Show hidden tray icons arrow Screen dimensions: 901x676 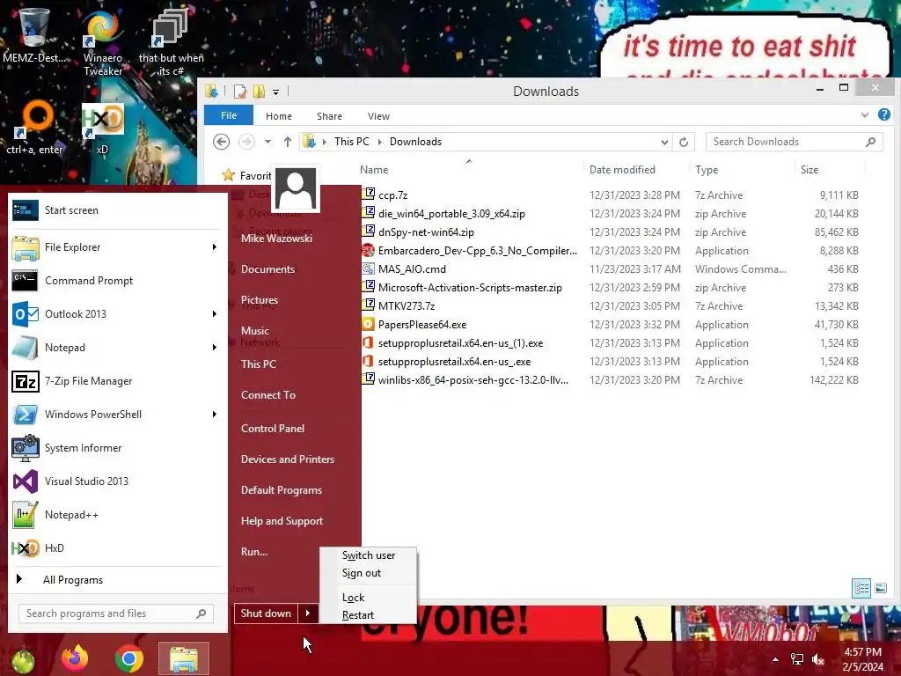point(775,659)
